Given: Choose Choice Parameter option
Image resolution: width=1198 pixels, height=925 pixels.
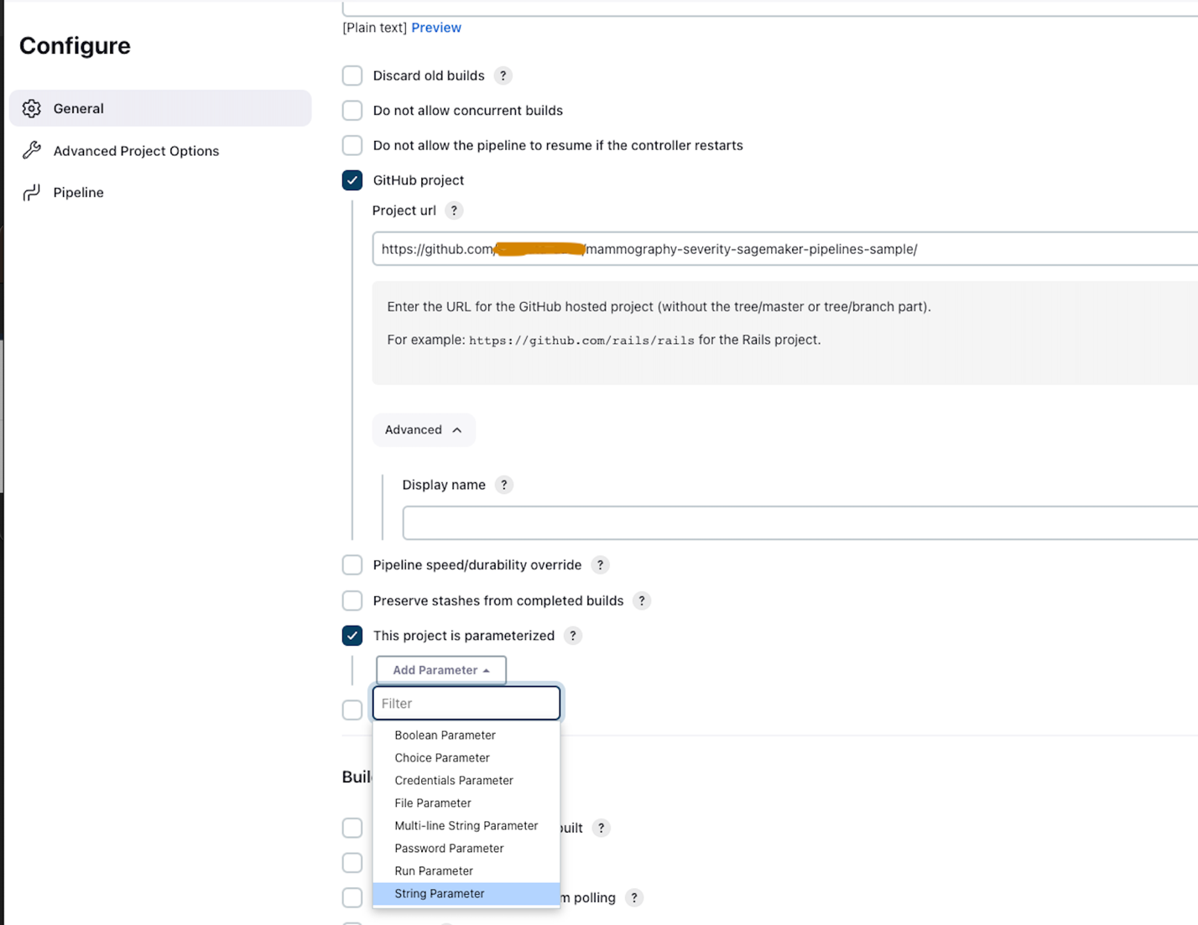Looking at the screenshot, I should 442,758.
